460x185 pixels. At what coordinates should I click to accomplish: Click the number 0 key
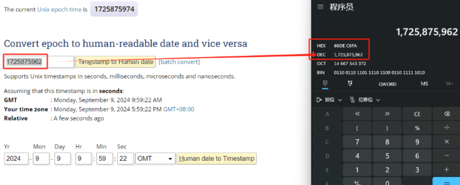click(x=387, y=182)
